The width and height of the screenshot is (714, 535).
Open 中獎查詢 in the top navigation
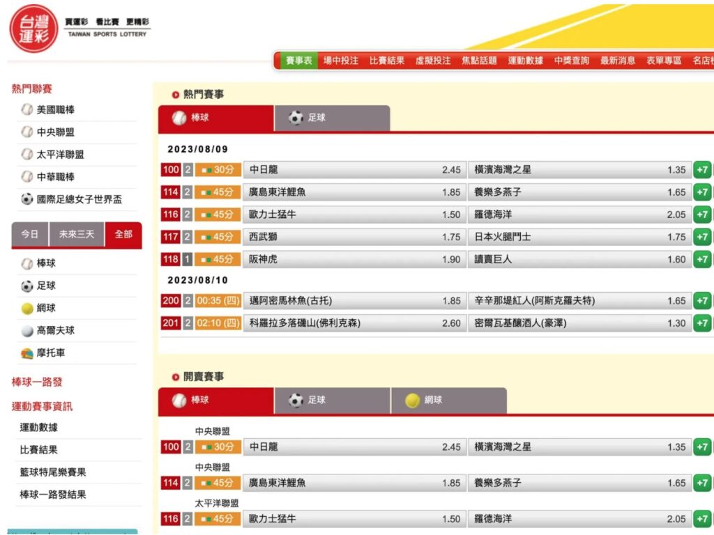[572, 61]
